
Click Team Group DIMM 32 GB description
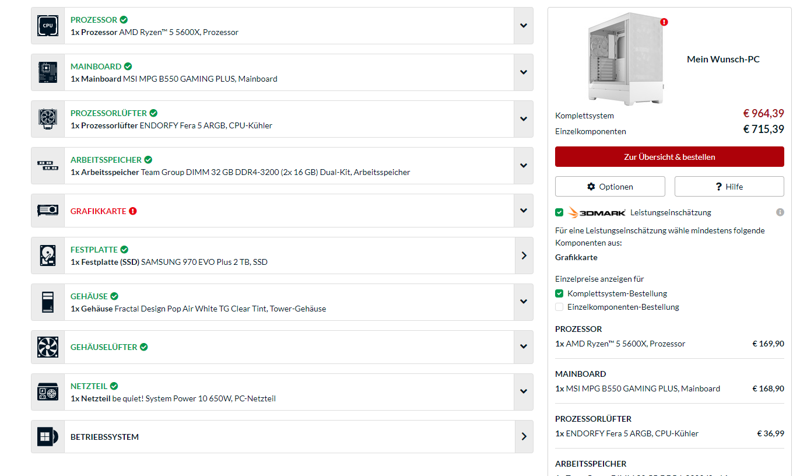click(275, 172)
